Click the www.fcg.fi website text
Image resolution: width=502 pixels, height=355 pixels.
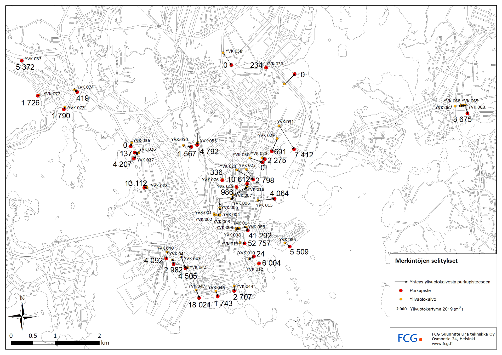point(442,344)
